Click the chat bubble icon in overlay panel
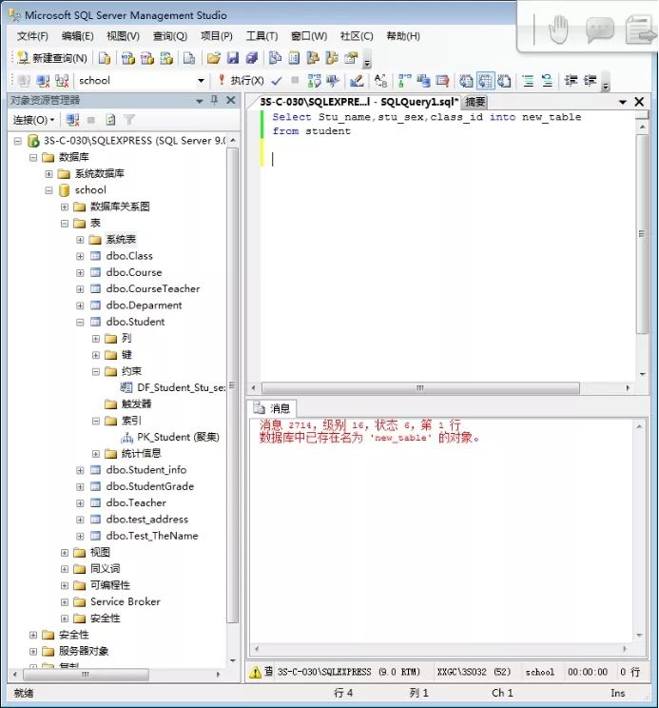The width and height of the screenshot is (659, 708). pos(599,29)
